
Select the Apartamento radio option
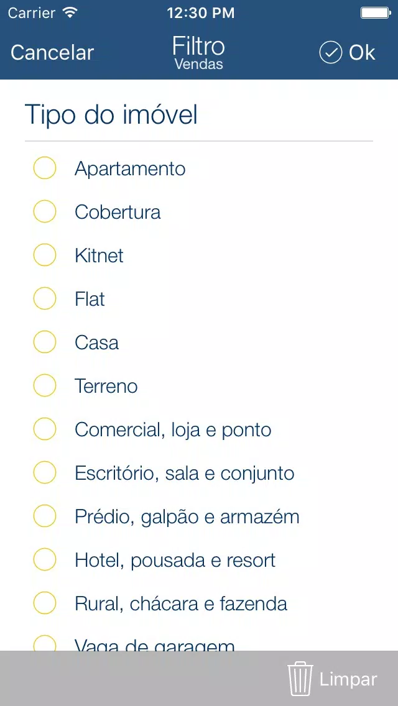click(x=45, y=168)
